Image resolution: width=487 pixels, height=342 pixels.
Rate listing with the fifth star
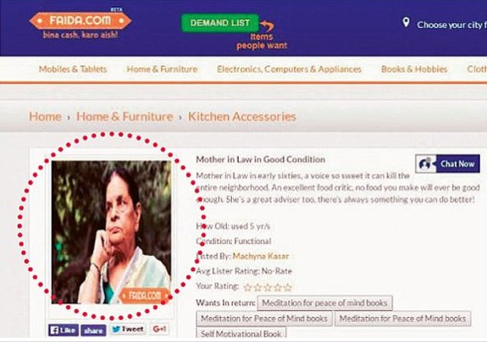click(288, 288)
